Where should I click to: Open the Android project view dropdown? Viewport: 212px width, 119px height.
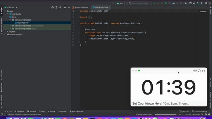[11, 7]
